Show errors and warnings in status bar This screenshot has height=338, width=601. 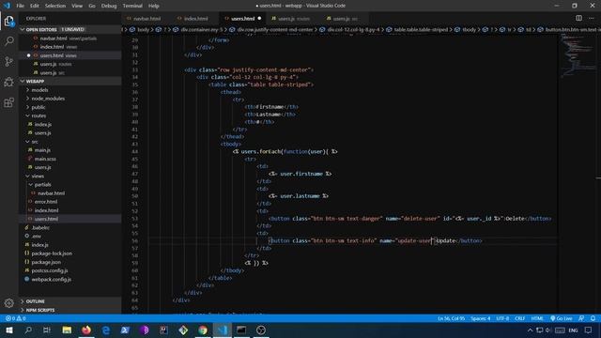(x=16, y=318)
